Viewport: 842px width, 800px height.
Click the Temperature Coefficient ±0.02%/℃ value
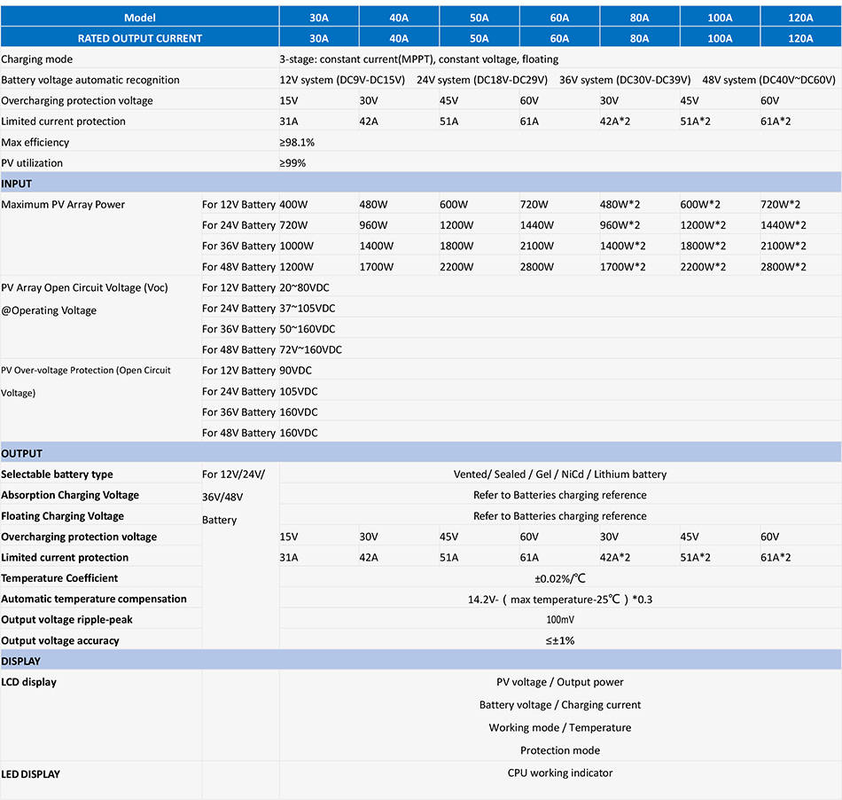[x=560, y=578]
